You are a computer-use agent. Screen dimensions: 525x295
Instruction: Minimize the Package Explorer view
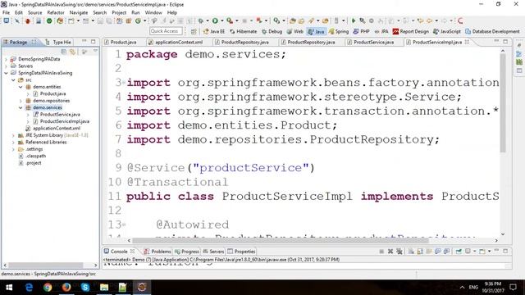pos(84,42)
